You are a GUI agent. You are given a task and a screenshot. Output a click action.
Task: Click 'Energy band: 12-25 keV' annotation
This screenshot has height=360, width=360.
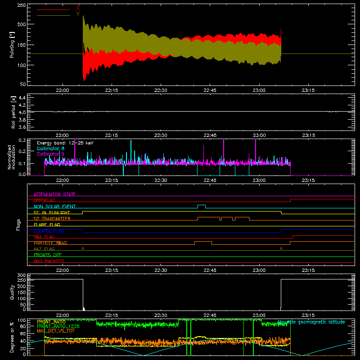pos(65,143)
